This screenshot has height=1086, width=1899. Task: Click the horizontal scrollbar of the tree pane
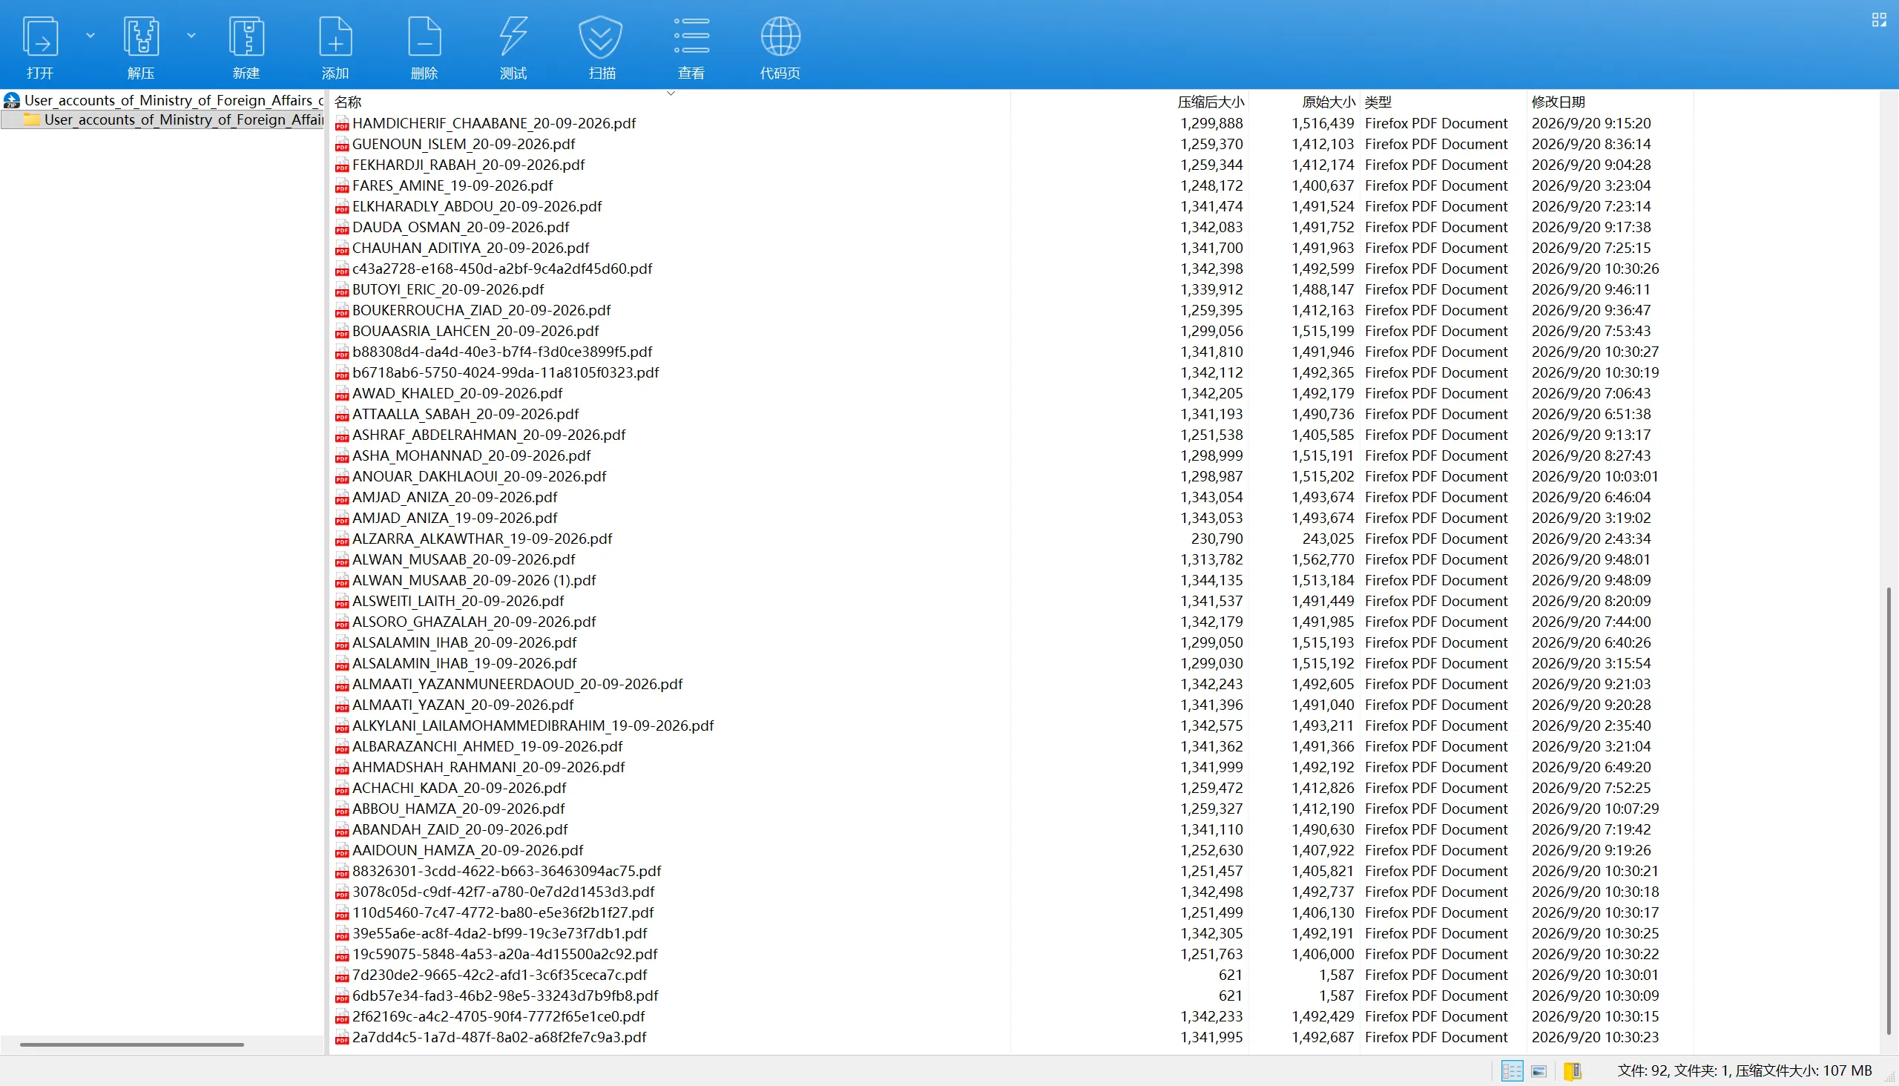pyautogui.click(x=132, y=1044)
